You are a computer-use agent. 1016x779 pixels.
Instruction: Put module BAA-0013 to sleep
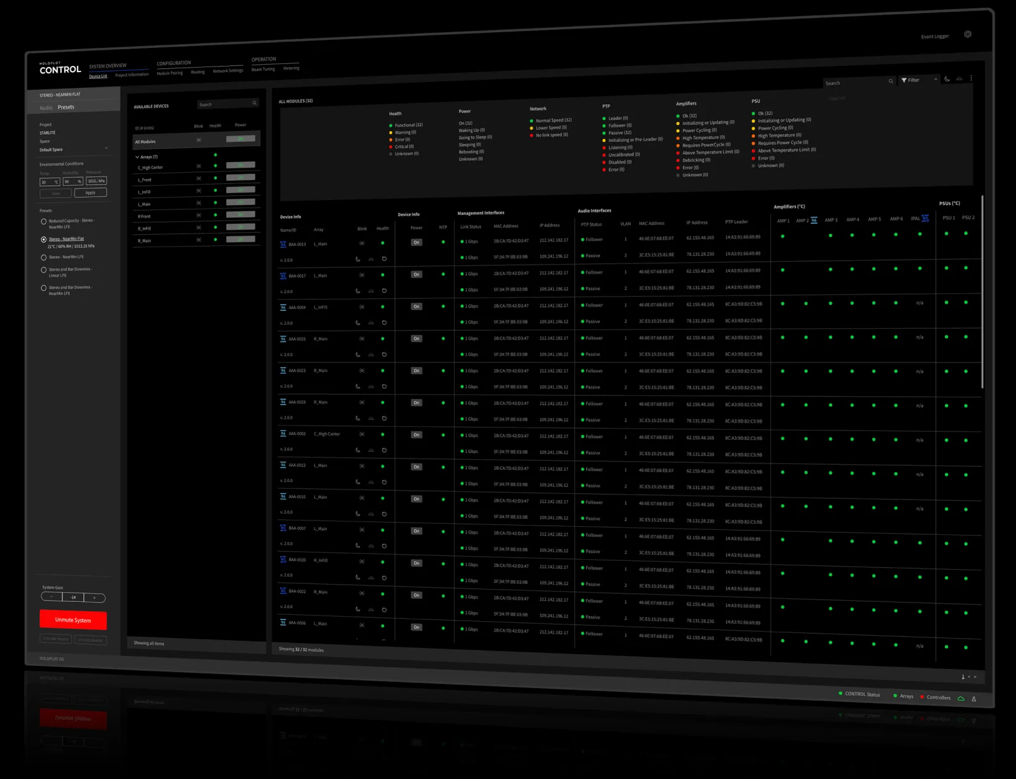pos(358,259)
